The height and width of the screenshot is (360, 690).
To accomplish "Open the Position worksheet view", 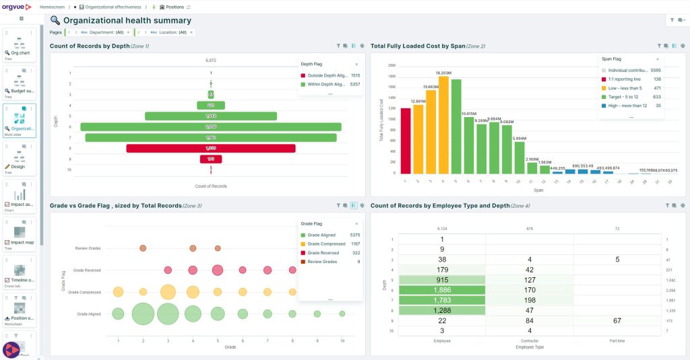I will (20, 311).
